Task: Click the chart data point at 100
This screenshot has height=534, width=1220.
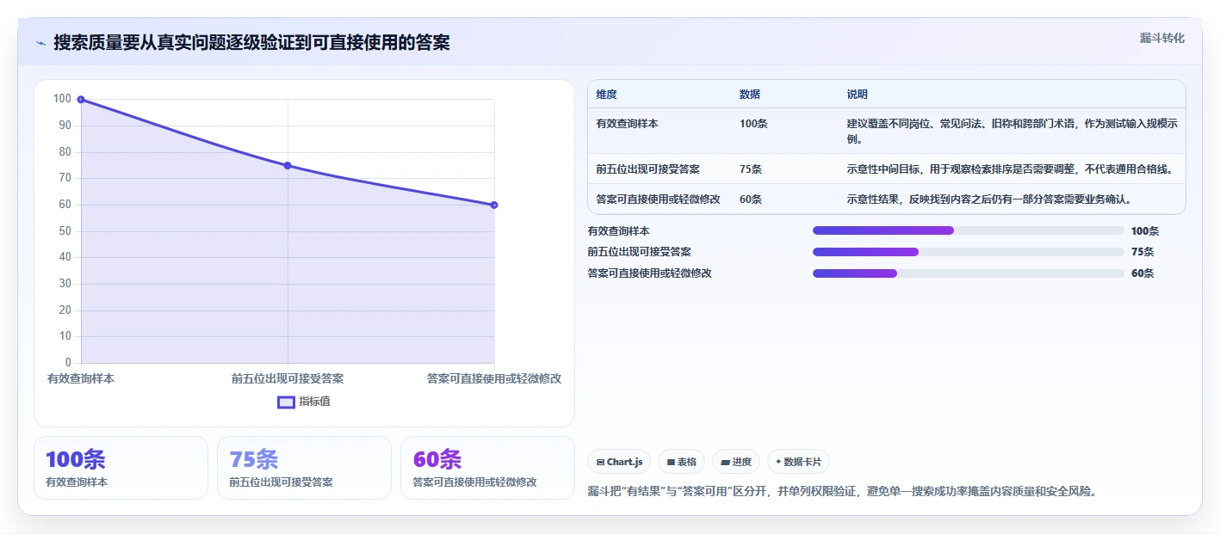Action: 81,100
